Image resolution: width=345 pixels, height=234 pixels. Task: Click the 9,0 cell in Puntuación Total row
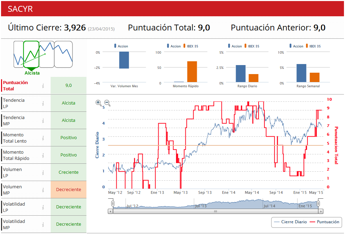point(69,85)
